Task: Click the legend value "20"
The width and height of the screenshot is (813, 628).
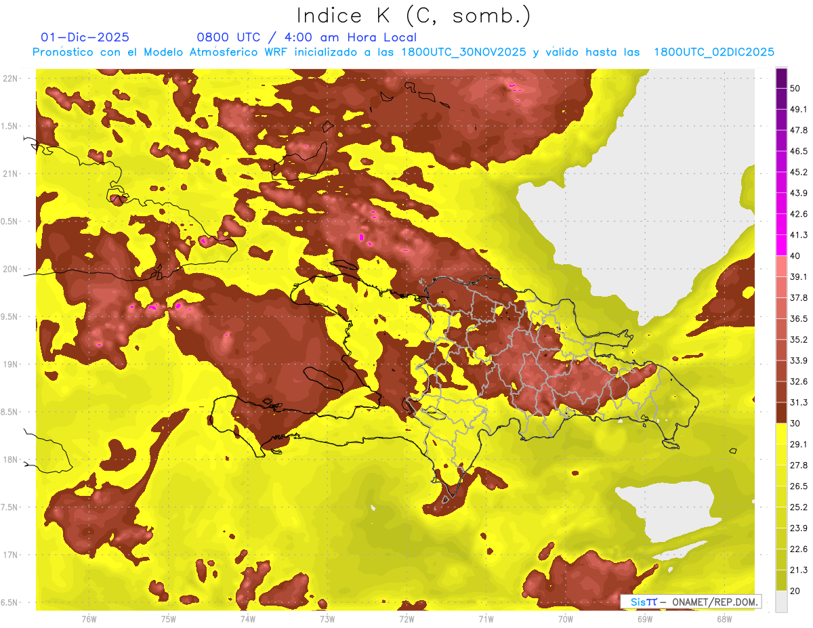Action: [795, 590]
